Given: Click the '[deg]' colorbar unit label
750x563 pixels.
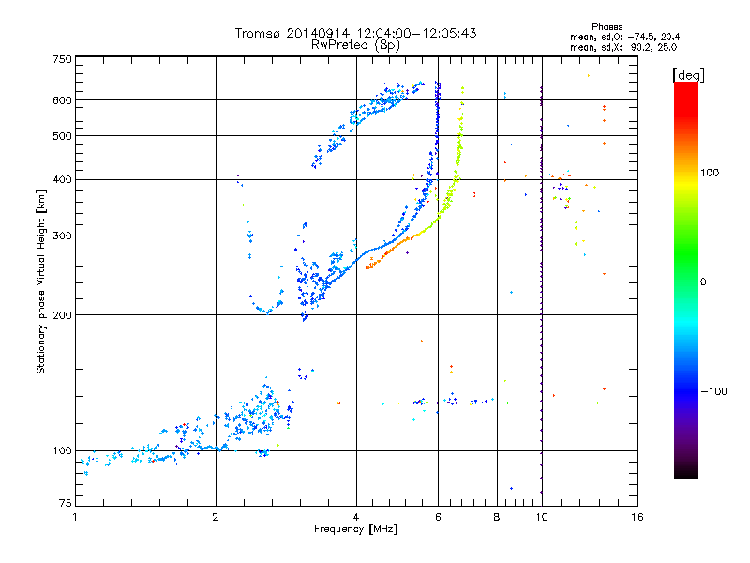Looking at the screenshot, I should 688,75.
